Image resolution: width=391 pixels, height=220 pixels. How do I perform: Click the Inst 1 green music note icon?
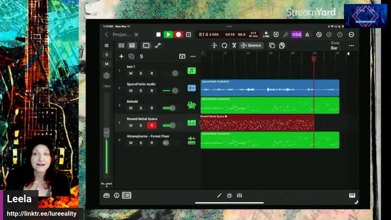191,71
